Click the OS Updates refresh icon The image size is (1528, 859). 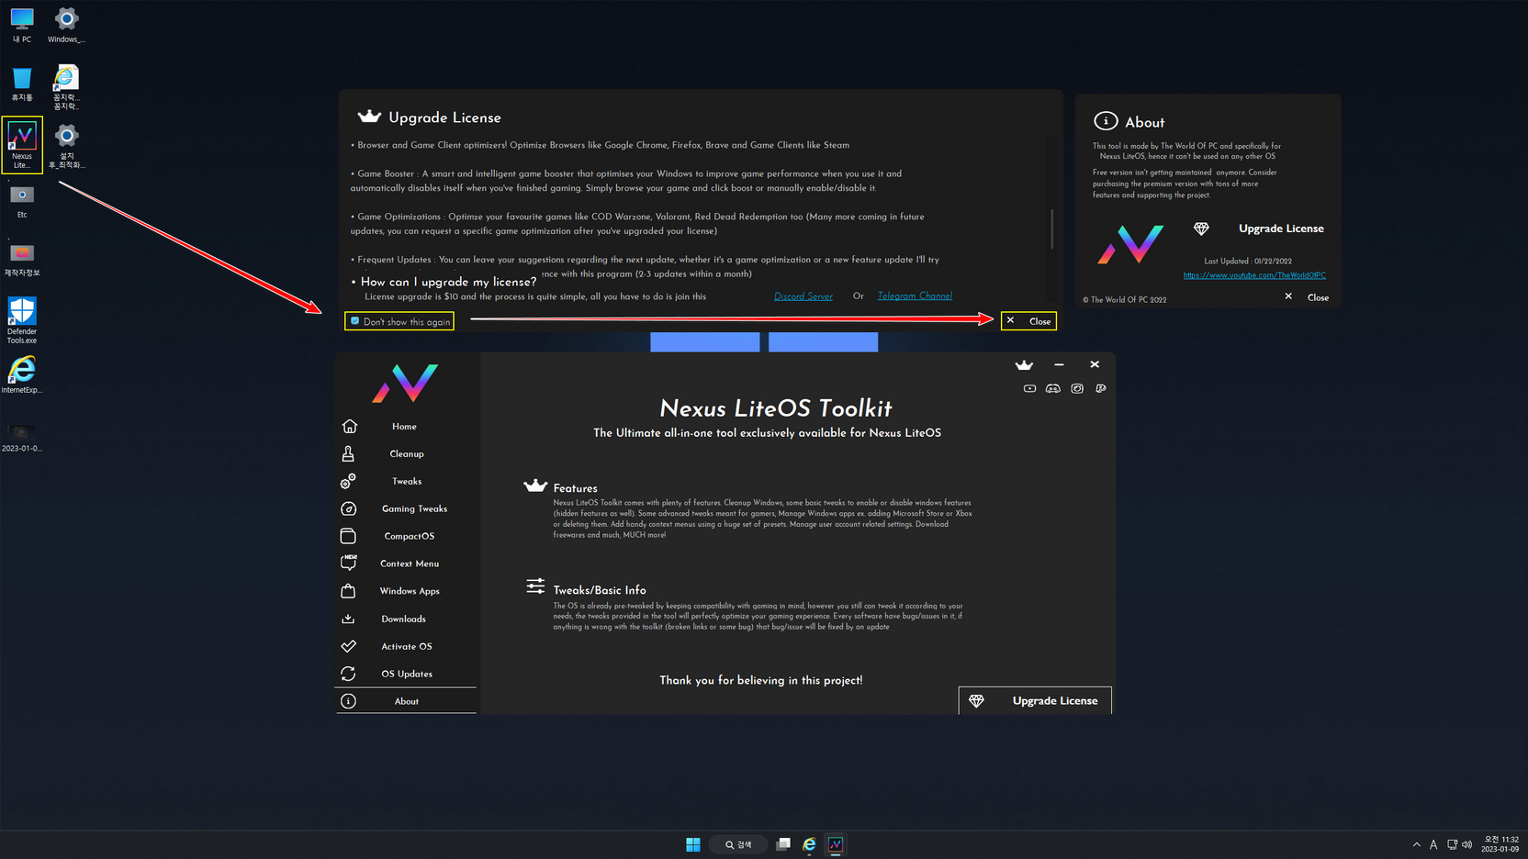pyautogui.click(x=348, y=674)
